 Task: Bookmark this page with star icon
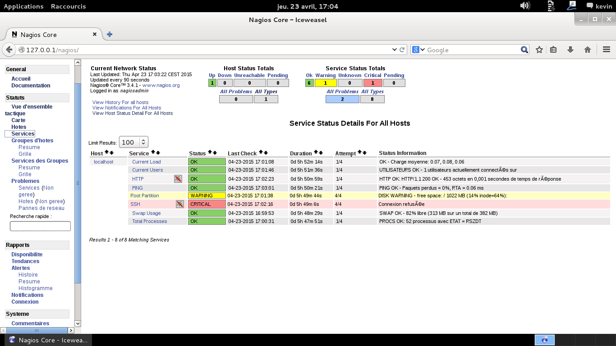[539, 50]
